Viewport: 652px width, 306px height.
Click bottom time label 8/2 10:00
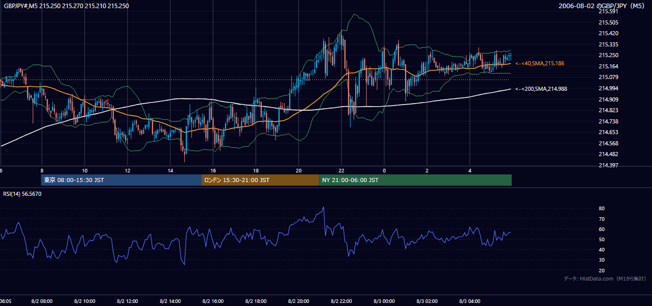(x=85, y=301)
